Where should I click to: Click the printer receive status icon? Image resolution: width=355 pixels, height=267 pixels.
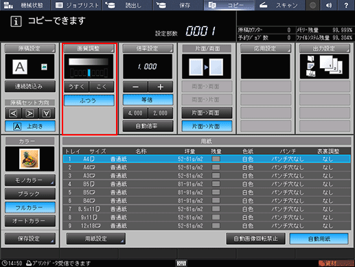pos(29,263)
